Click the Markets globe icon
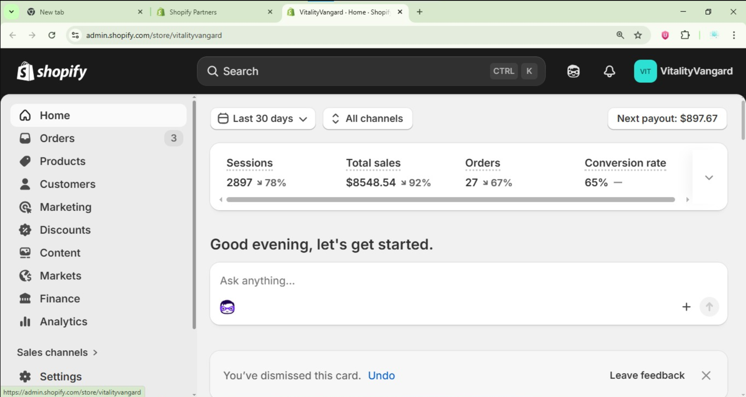746x397 pixels. pyautogui.click(x=25, y=275)
